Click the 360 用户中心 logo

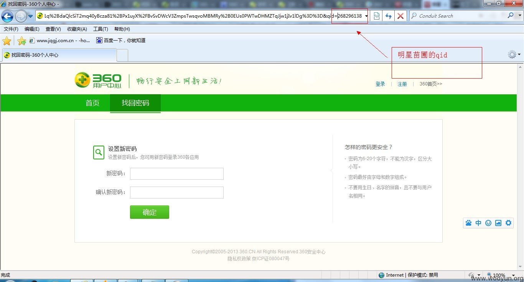click(98, 80)
